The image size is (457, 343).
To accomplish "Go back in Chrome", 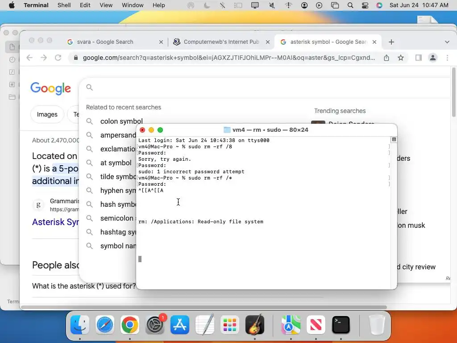I will pyautogui.click(x=29, y=58).
